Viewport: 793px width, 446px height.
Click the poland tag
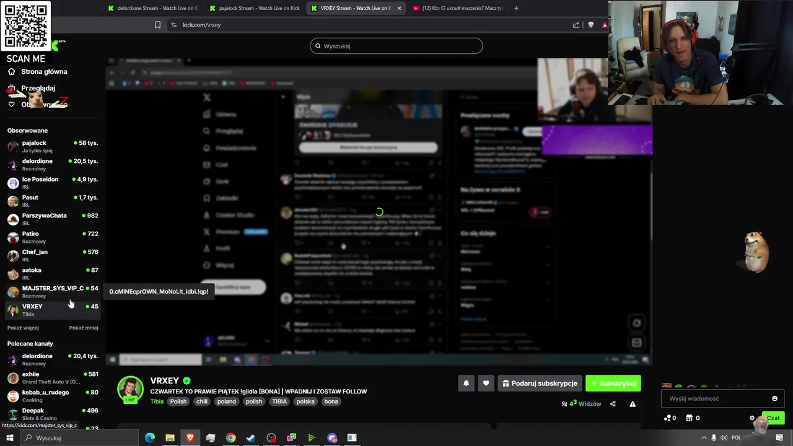pyautogui.click(x=227, y=401)
